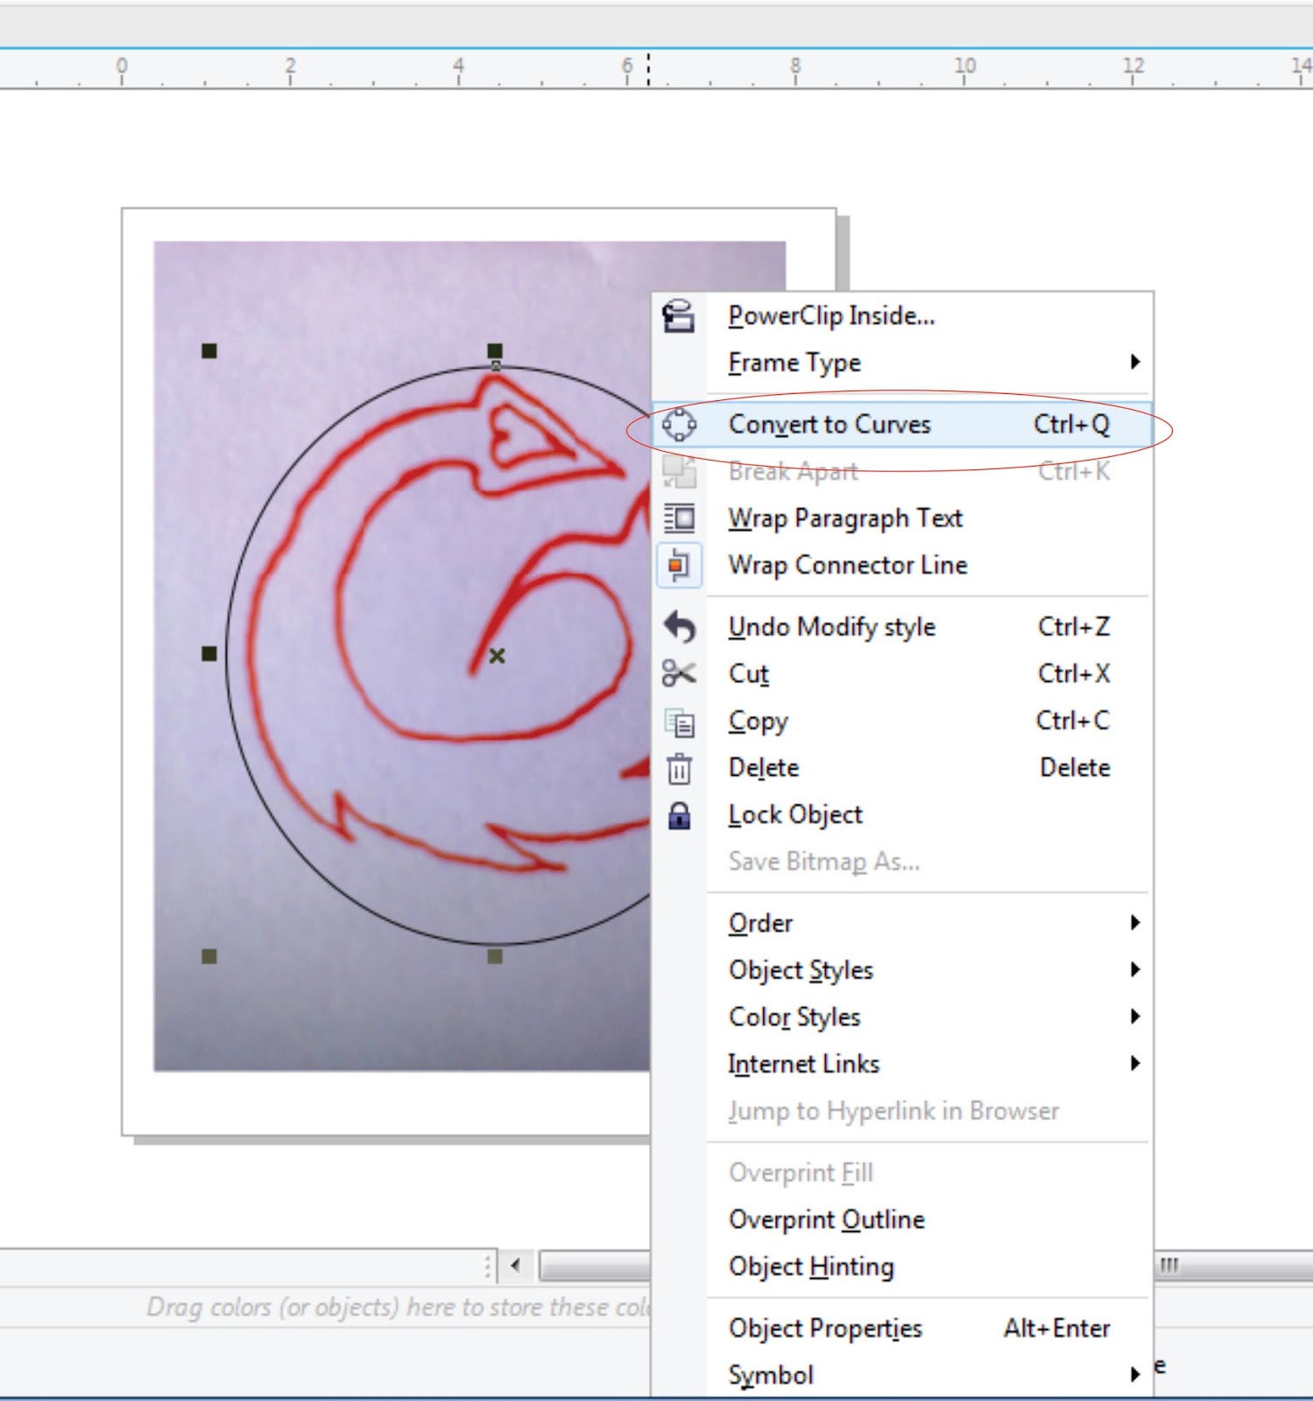Choose Lock Object entry
Viewport: 1313px width, 1401px height.
tap(902, 815)
